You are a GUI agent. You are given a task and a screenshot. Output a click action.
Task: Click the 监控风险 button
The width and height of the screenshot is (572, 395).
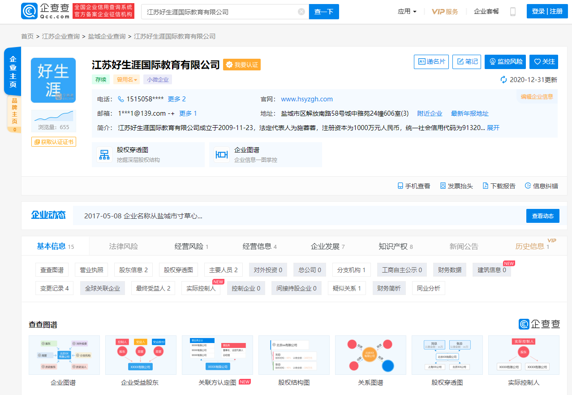505,62
